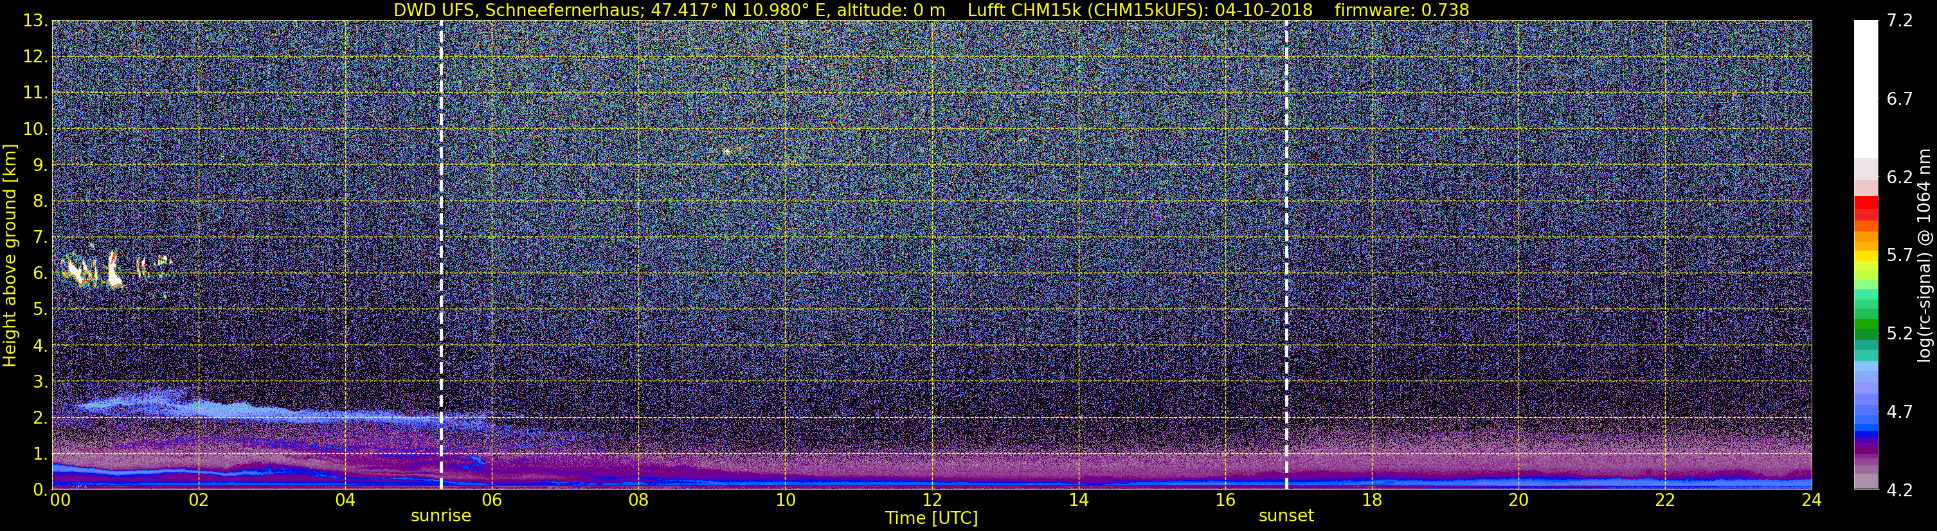Click the height tick label '13.'
Screen dimensions: 1937x531
point(36,21)
